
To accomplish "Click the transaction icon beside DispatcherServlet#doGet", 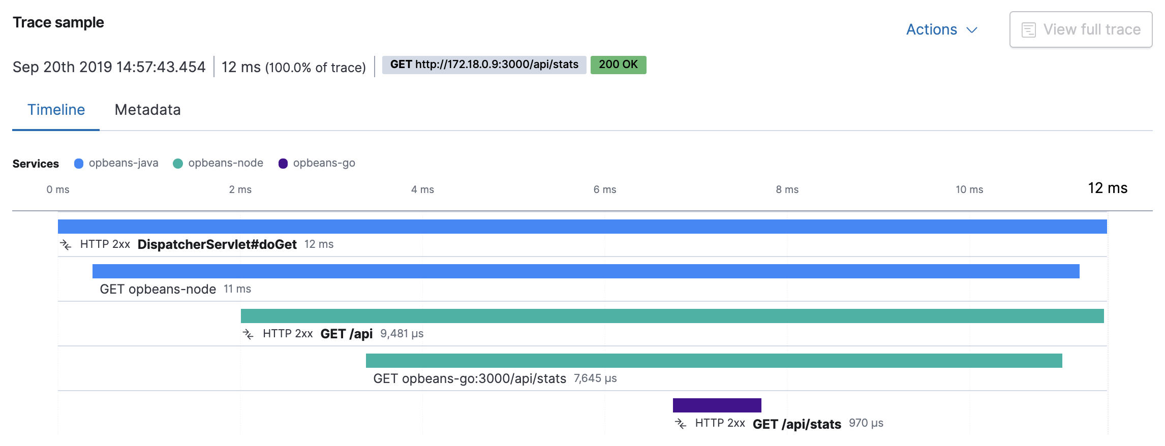I will click(x=66, y=244).
